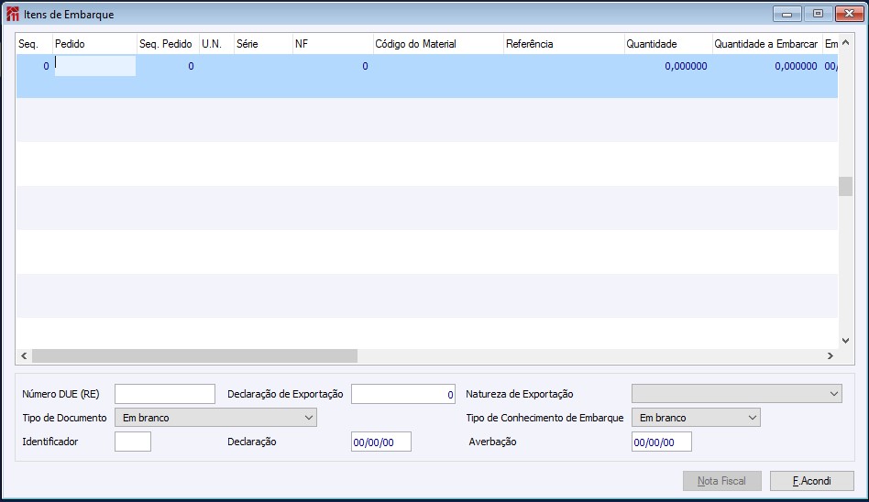Viewport: 869px width, 502px height.
Task: Click the Itens de Embarque app icon
Action: click(x=12, y=14)
